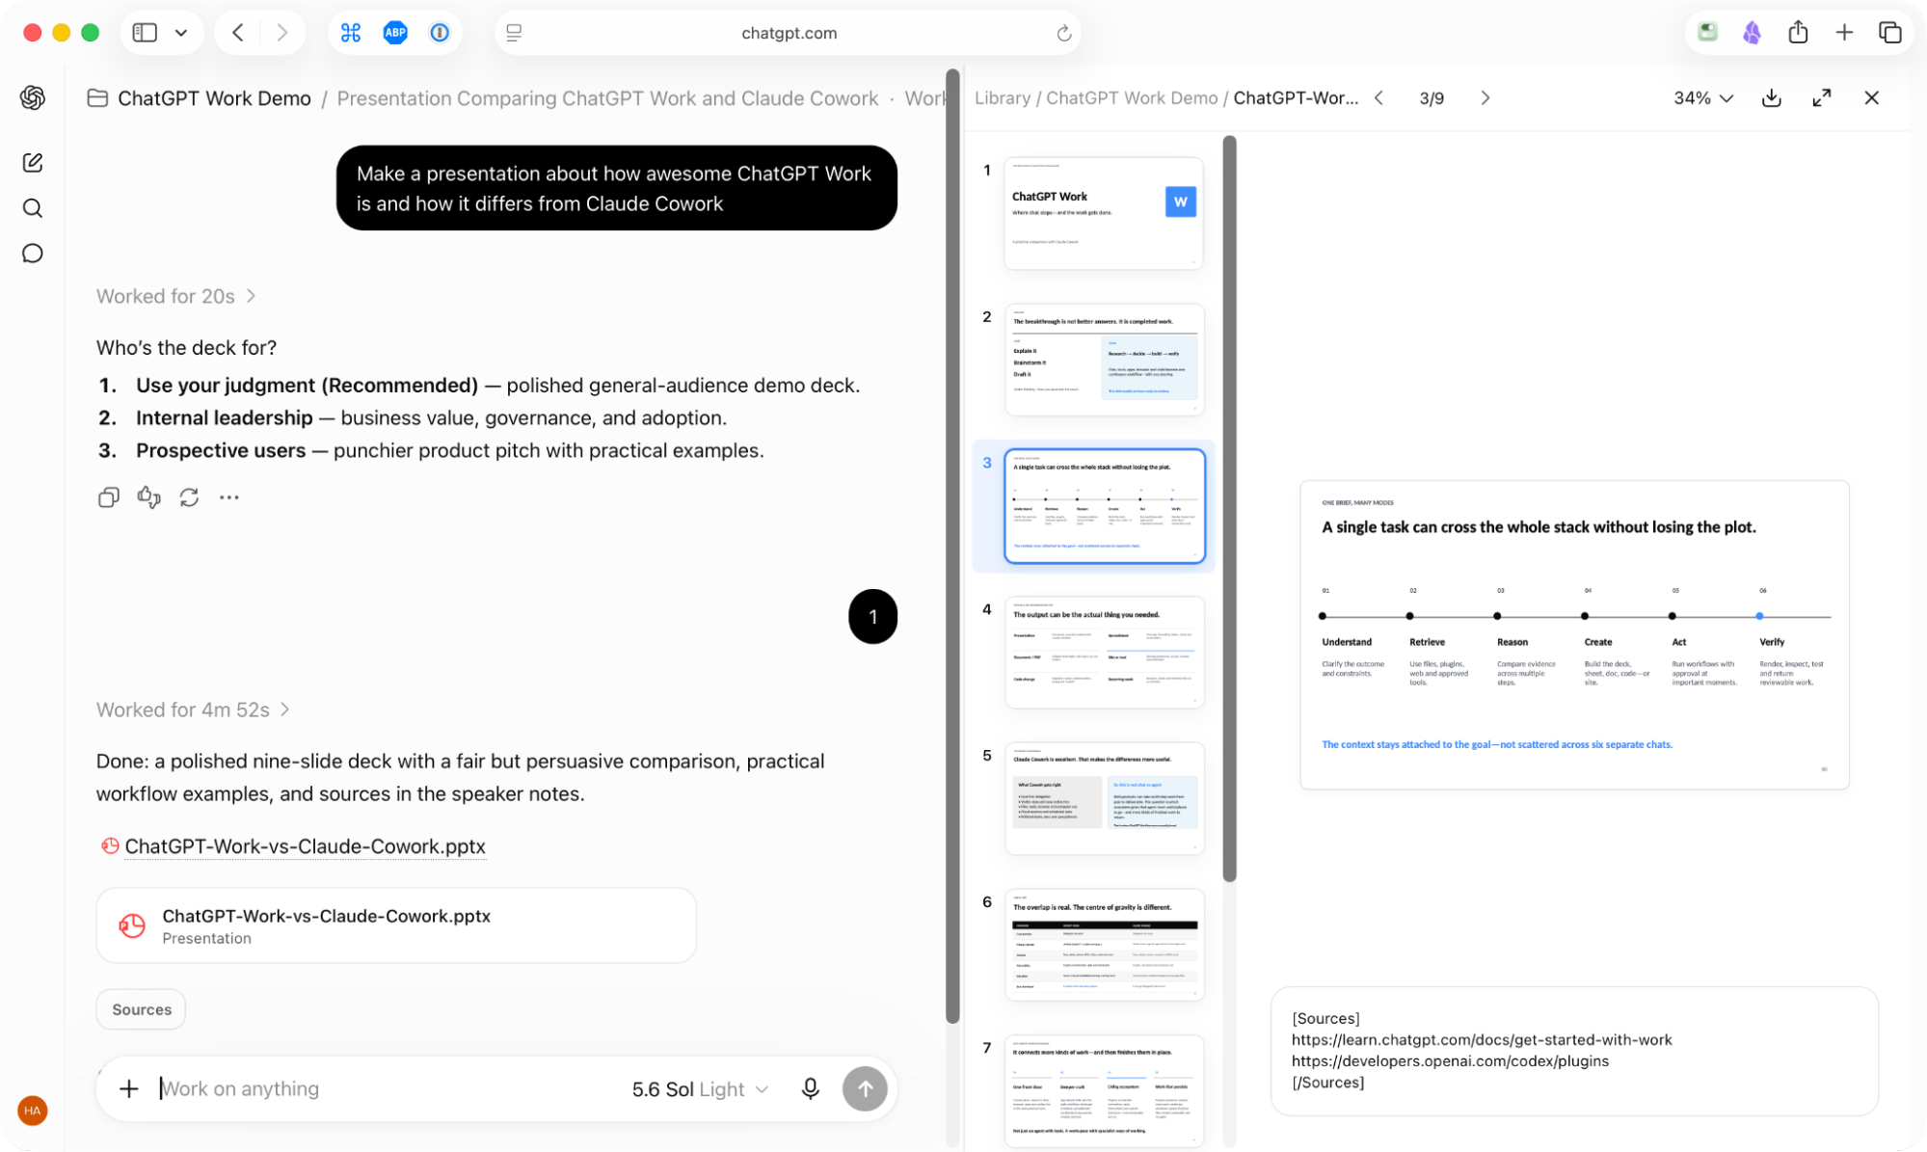
Task: Open the green Safari extension icon
Action: pos(1707,33)
